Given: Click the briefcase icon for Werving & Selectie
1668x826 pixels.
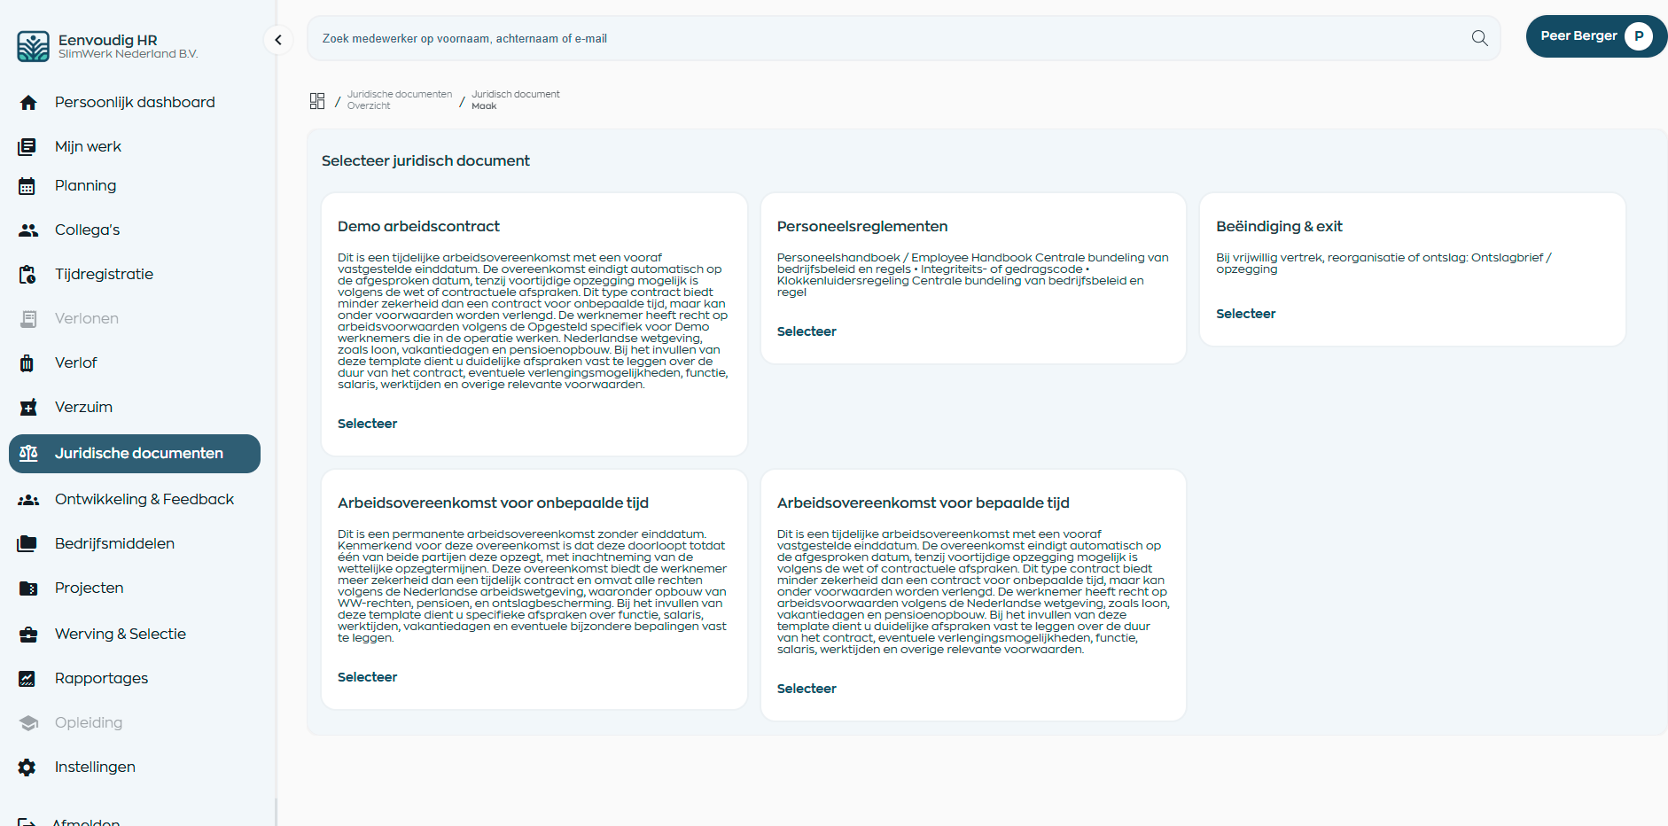Looking at the screenshot, I should [28, 635].
